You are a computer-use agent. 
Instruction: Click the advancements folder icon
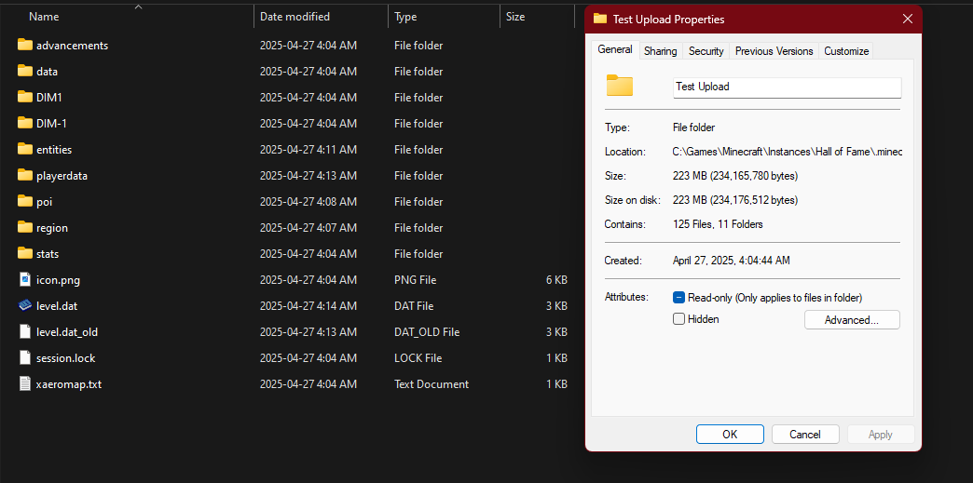tap(25, 45)
